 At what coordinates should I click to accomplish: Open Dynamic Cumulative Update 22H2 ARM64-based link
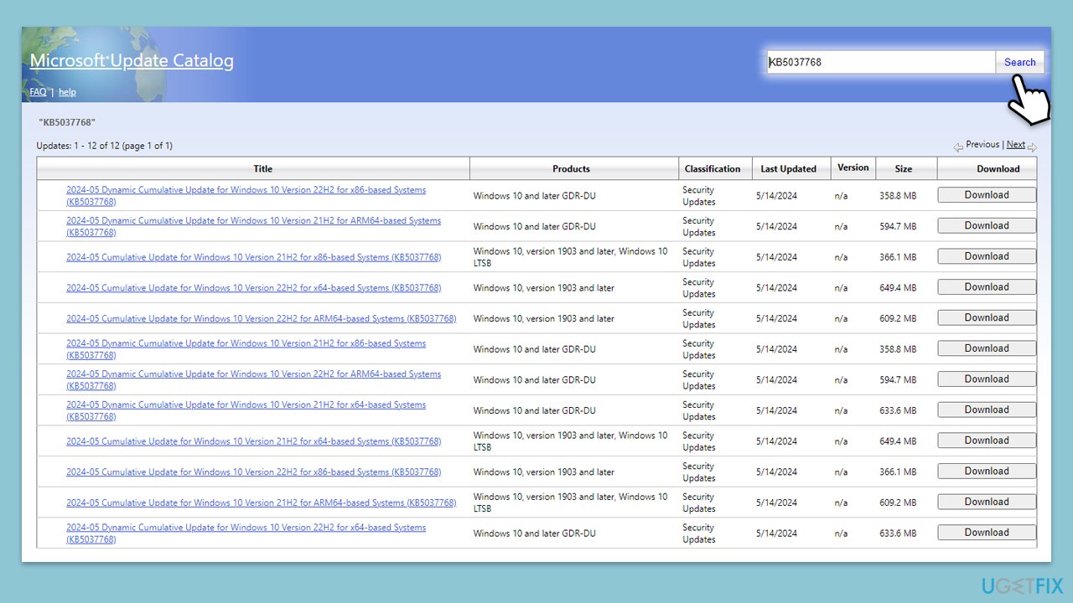coord(253,379)
